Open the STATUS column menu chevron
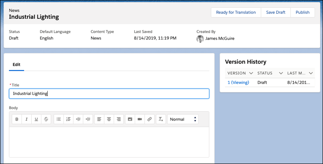The height and width of the screenshot is (164, 323). click(281, 73)
